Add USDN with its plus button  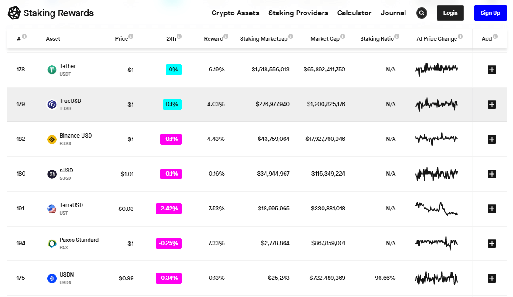[x=492, y=278]
